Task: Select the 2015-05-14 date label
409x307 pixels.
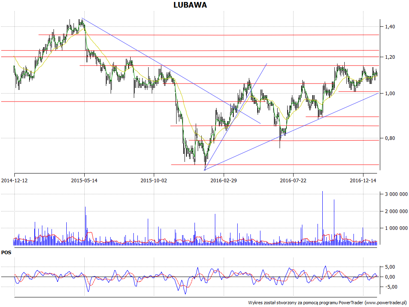Action: click(x=84, y=180)
